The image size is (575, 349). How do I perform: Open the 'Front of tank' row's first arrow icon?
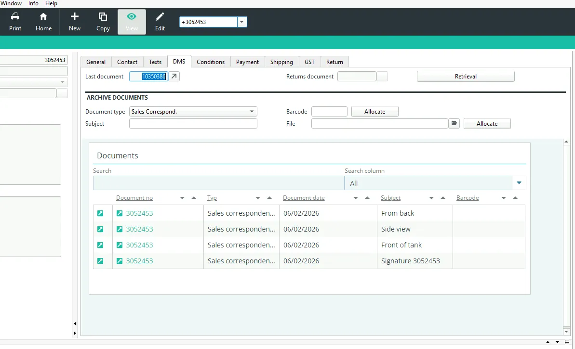(x=100, y=245)
